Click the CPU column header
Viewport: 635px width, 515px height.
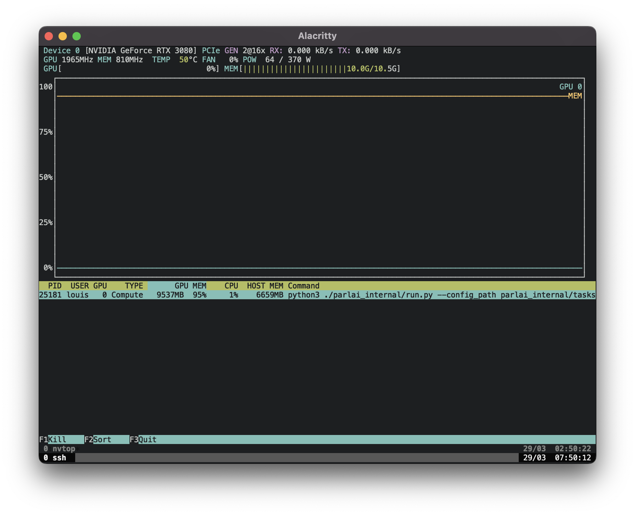click(231, 285)
